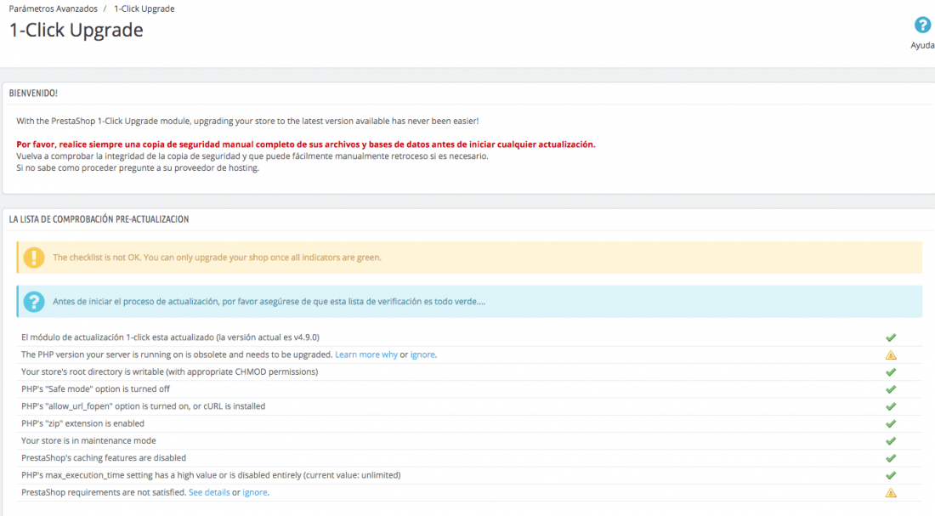The width and height of the screenshot is (935, 516).
Task: Click green check for root directory writable row
Action: (891, 372)
